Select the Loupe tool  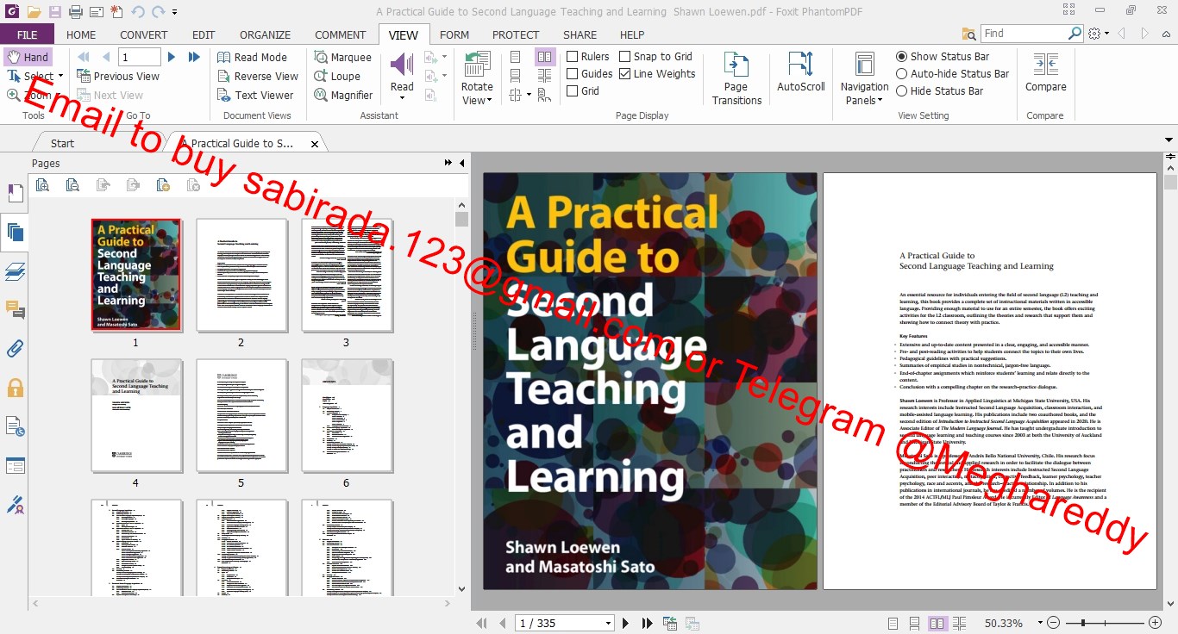(x=336, y=76)
